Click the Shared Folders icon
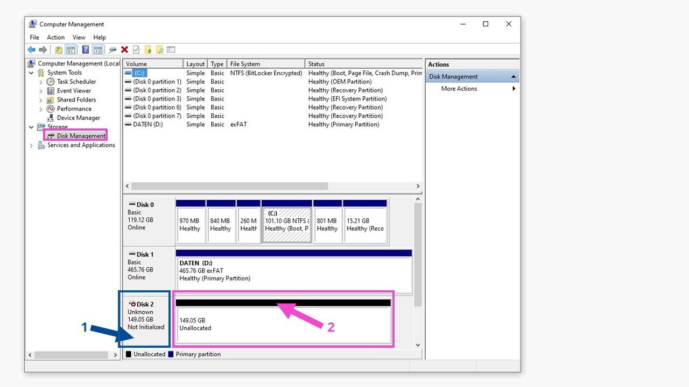689x387 pixels. 51,100
